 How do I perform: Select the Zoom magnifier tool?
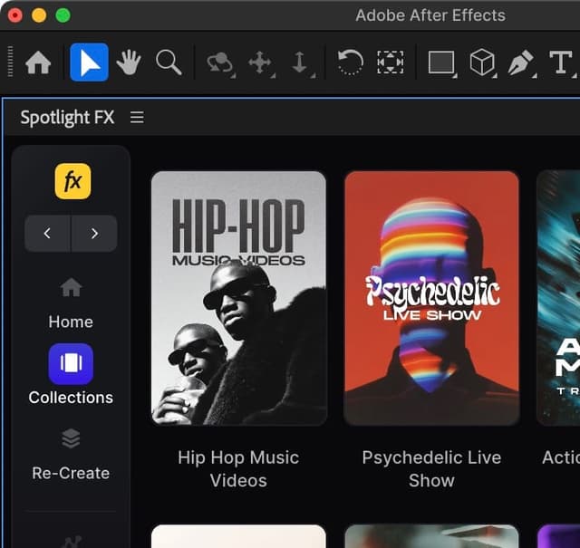[x=169, y=62]
